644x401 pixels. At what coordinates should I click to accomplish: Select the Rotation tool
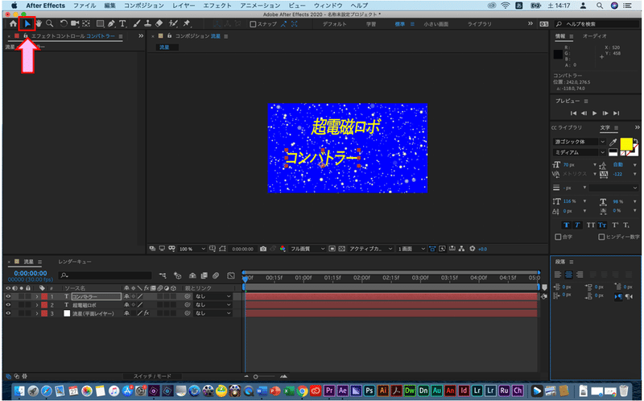coord(64,24)
